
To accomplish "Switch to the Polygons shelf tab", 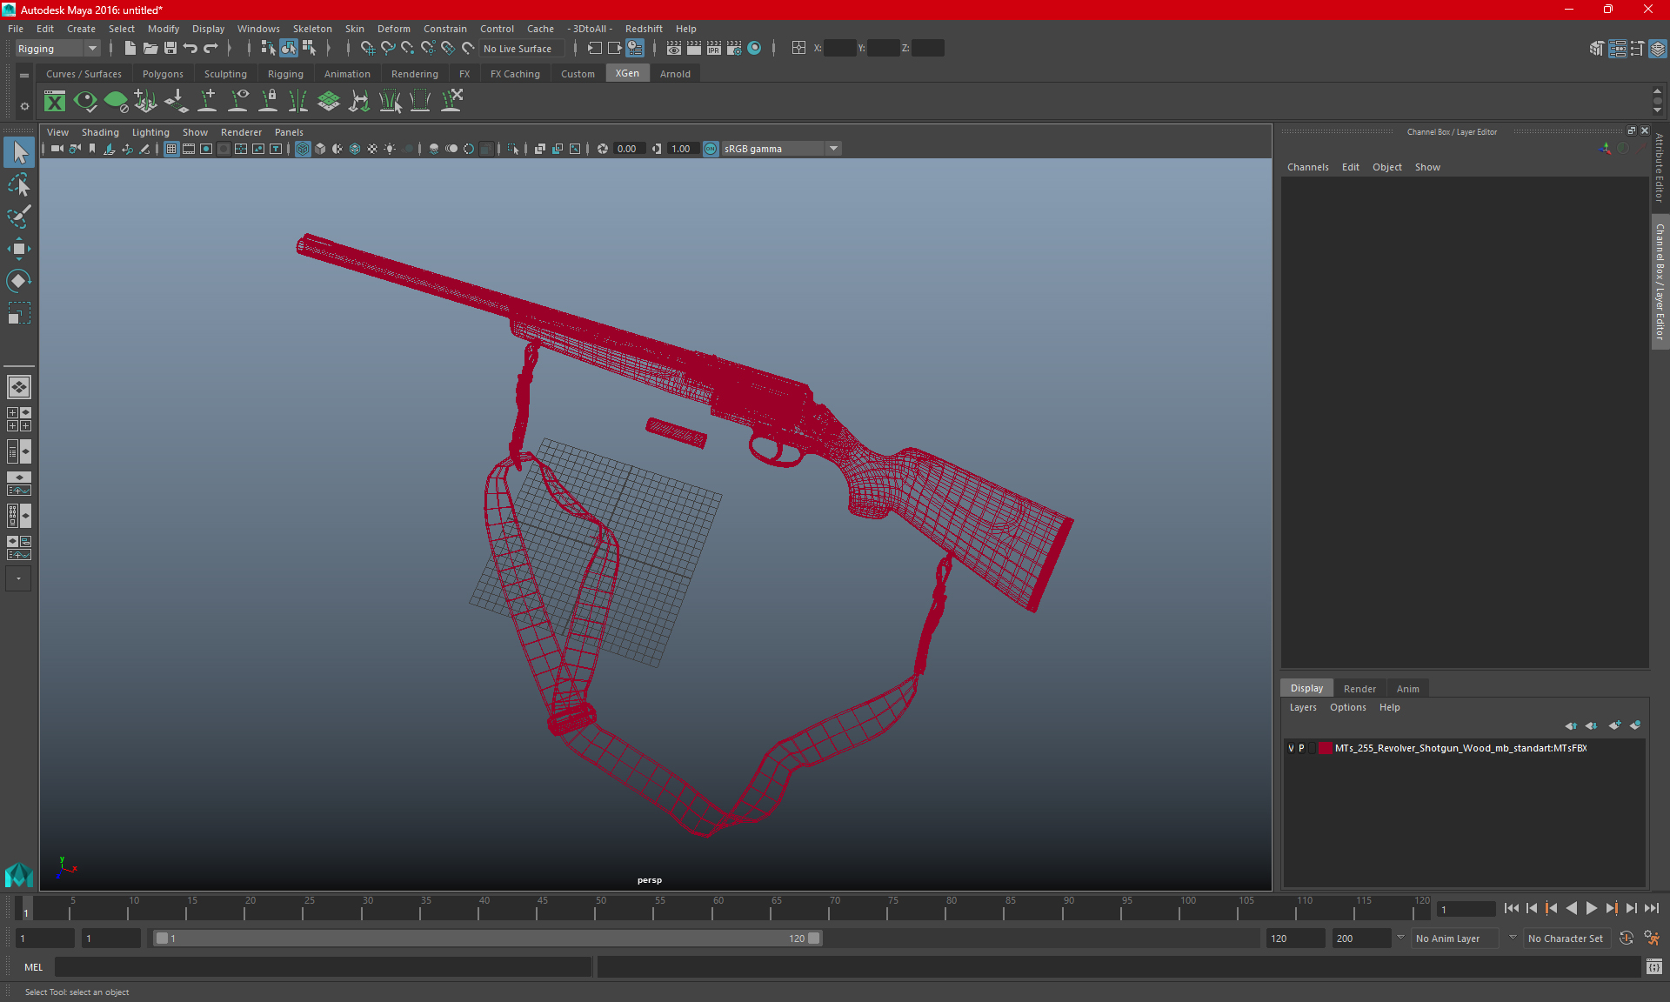I will [163, 74].
